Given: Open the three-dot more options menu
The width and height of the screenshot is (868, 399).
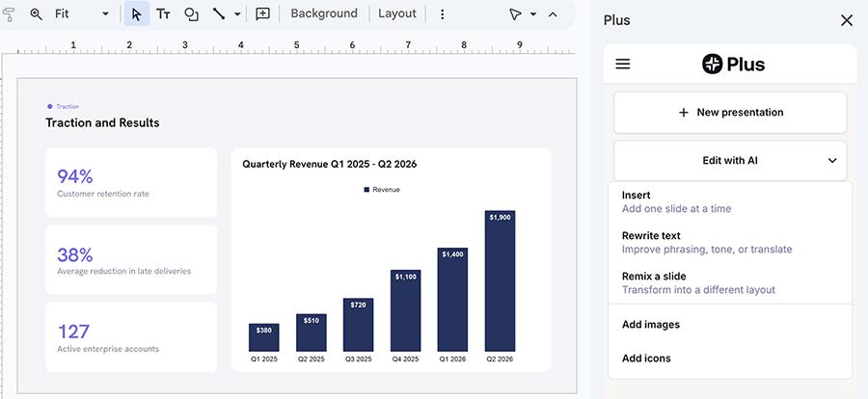Looking at the screenshot, I should [442, 14].
